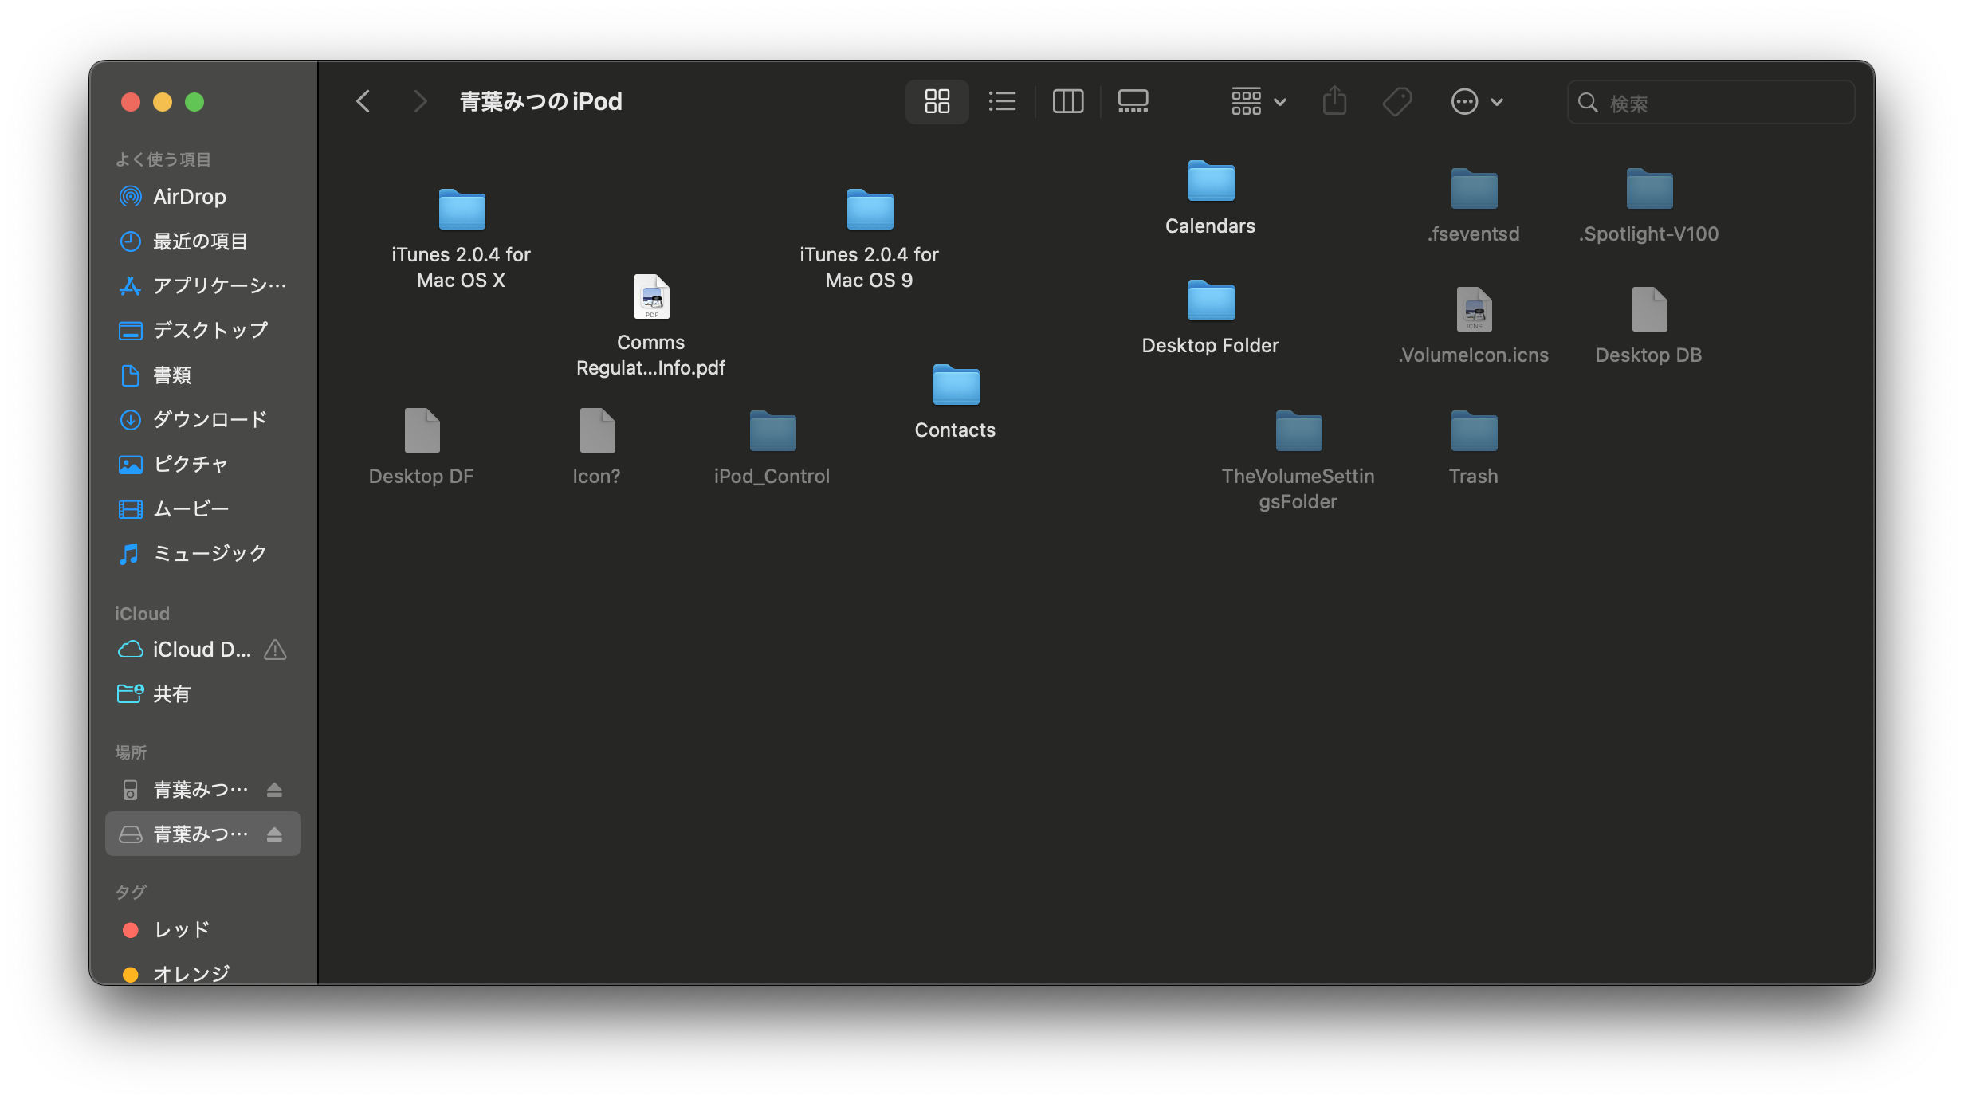
Task: Go back with the left chevron button
Action: [x=363, y=101]
